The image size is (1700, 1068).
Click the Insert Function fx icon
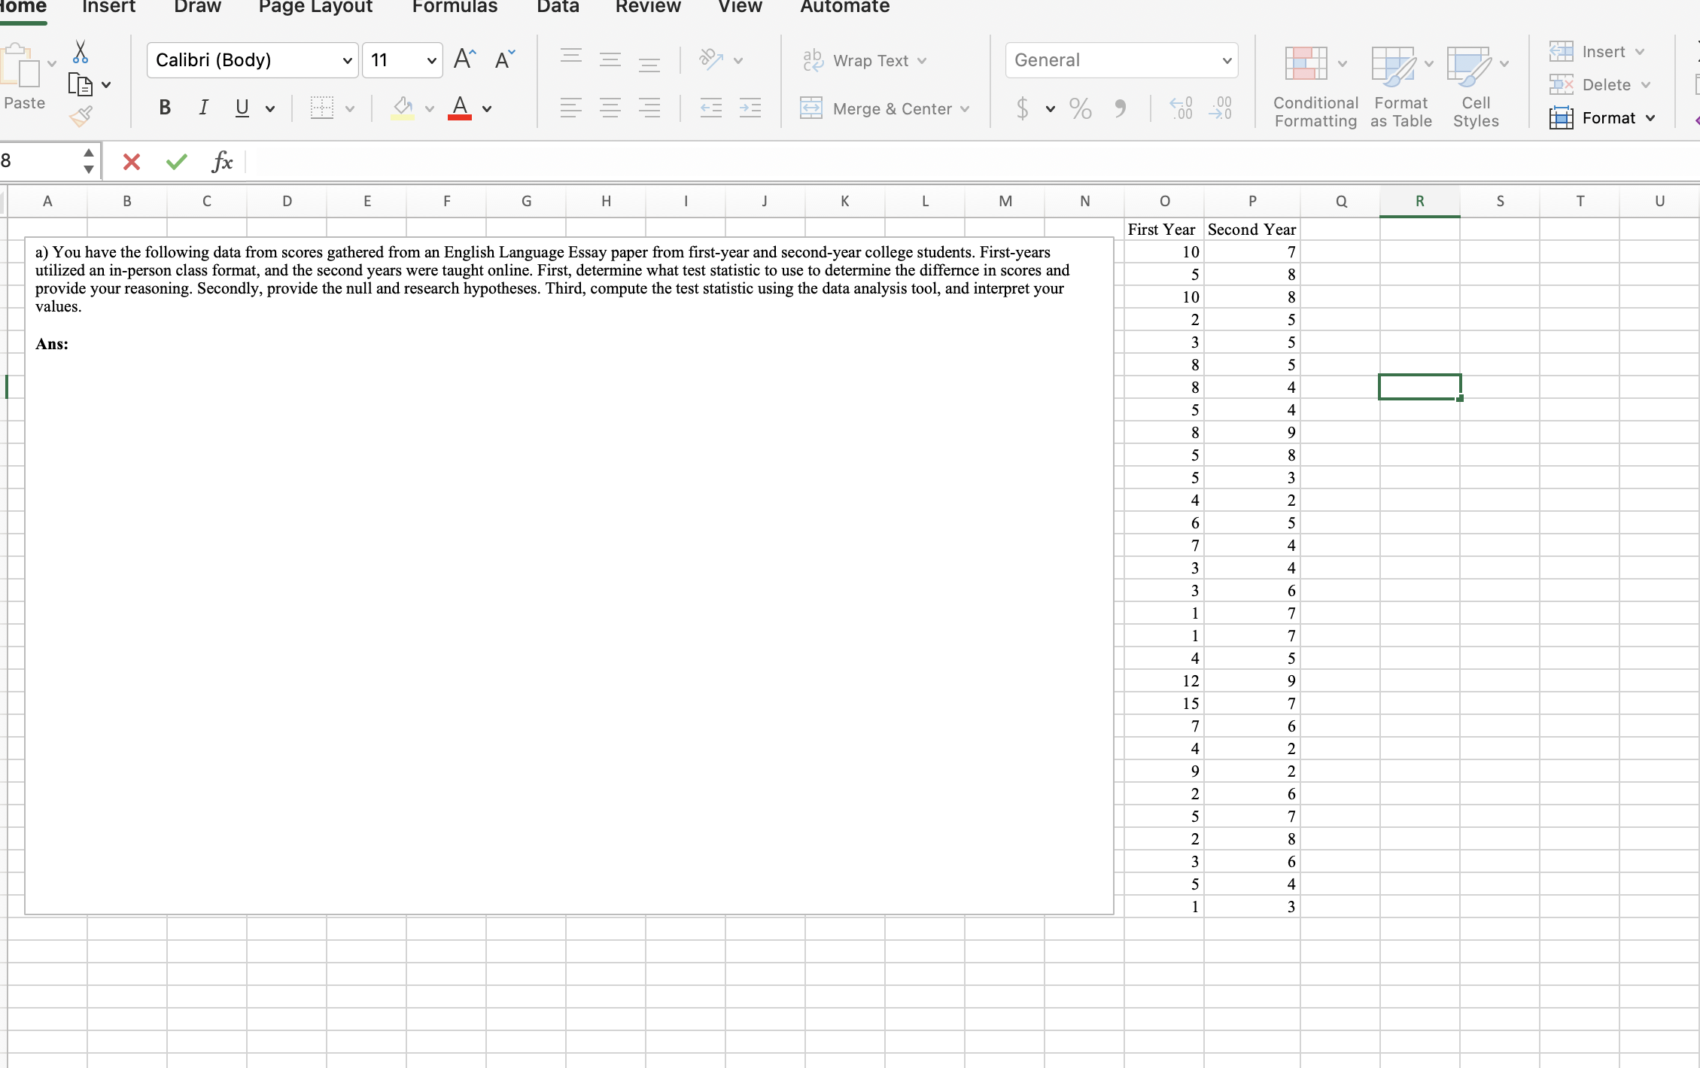222,161
